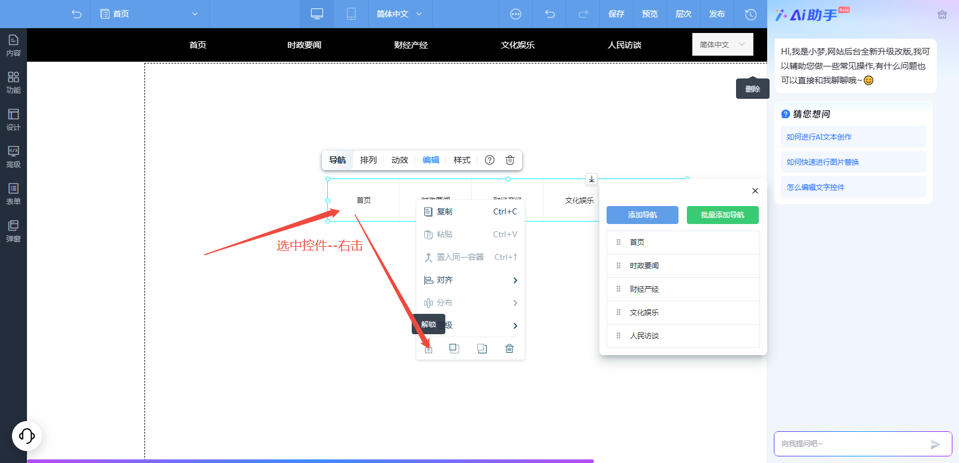Click the AI assistant question input field
Screen dimensions: 959x463
click(x=851, y=444)
